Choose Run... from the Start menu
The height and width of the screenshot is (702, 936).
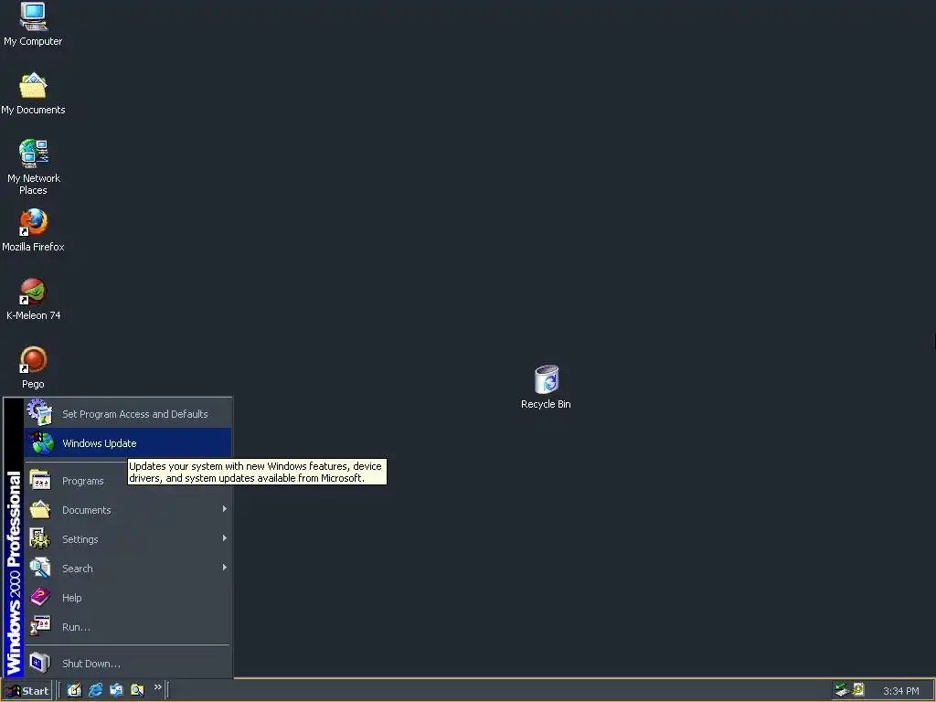point(128,627)
